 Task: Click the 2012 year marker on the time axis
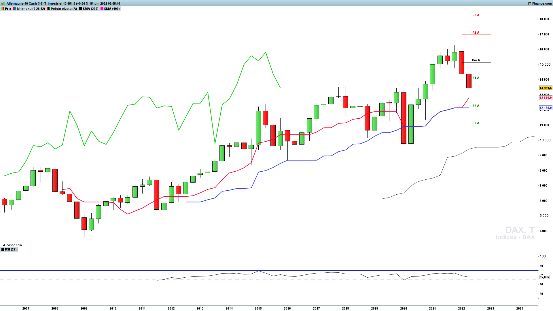[171, 308]
